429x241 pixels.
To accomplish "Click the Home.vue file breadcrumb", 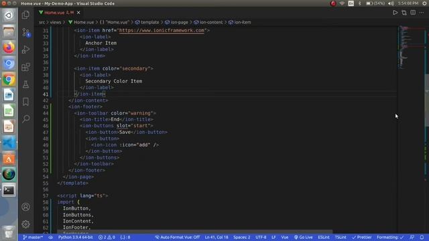I will coord(81,22).
